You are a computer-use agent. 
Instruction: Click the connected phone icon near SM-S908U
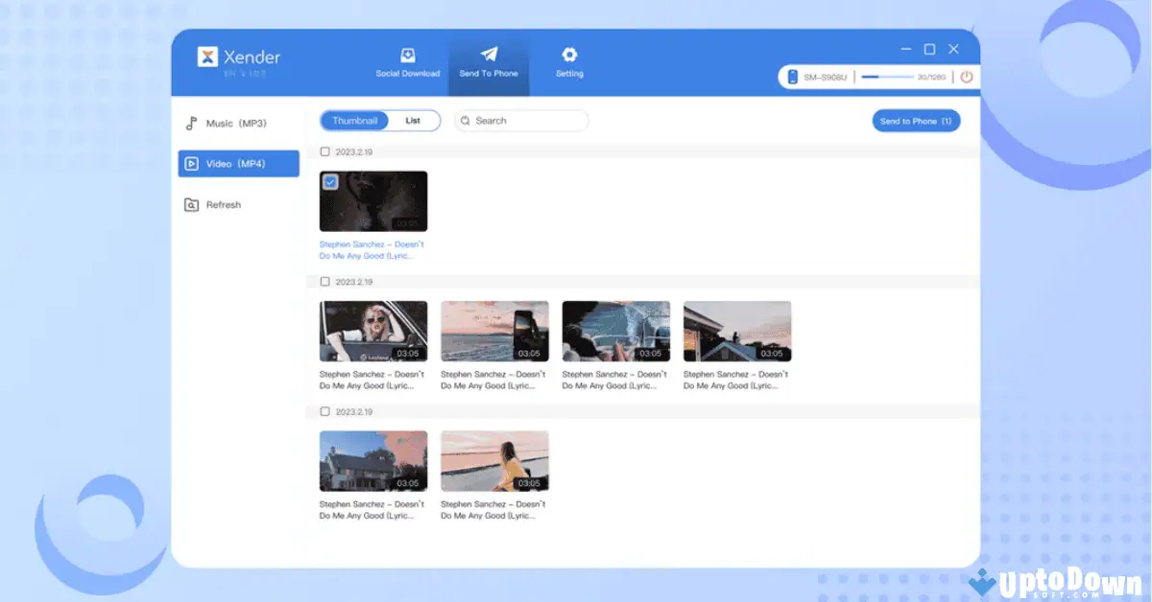[790, 76]
